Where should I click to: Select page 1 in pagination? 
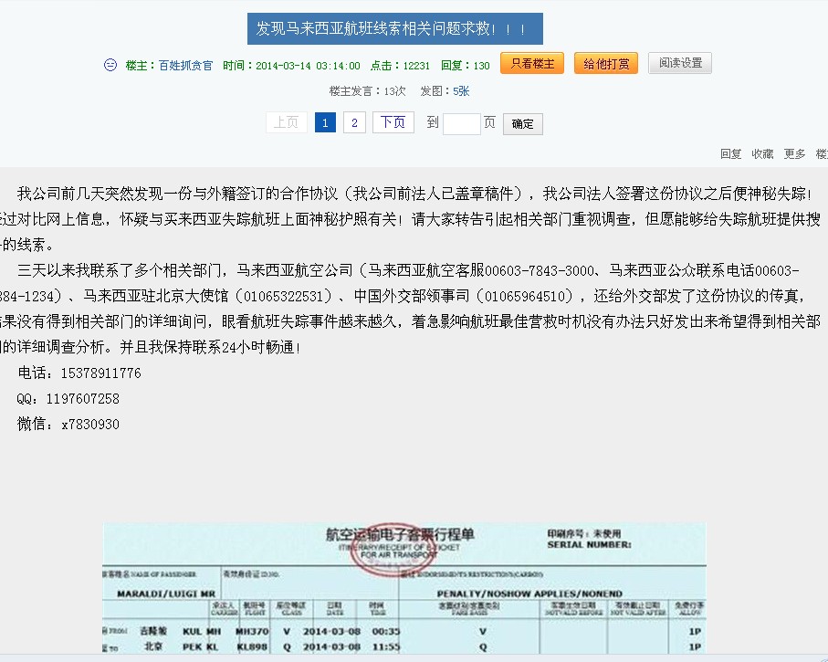tap(325, 122)
